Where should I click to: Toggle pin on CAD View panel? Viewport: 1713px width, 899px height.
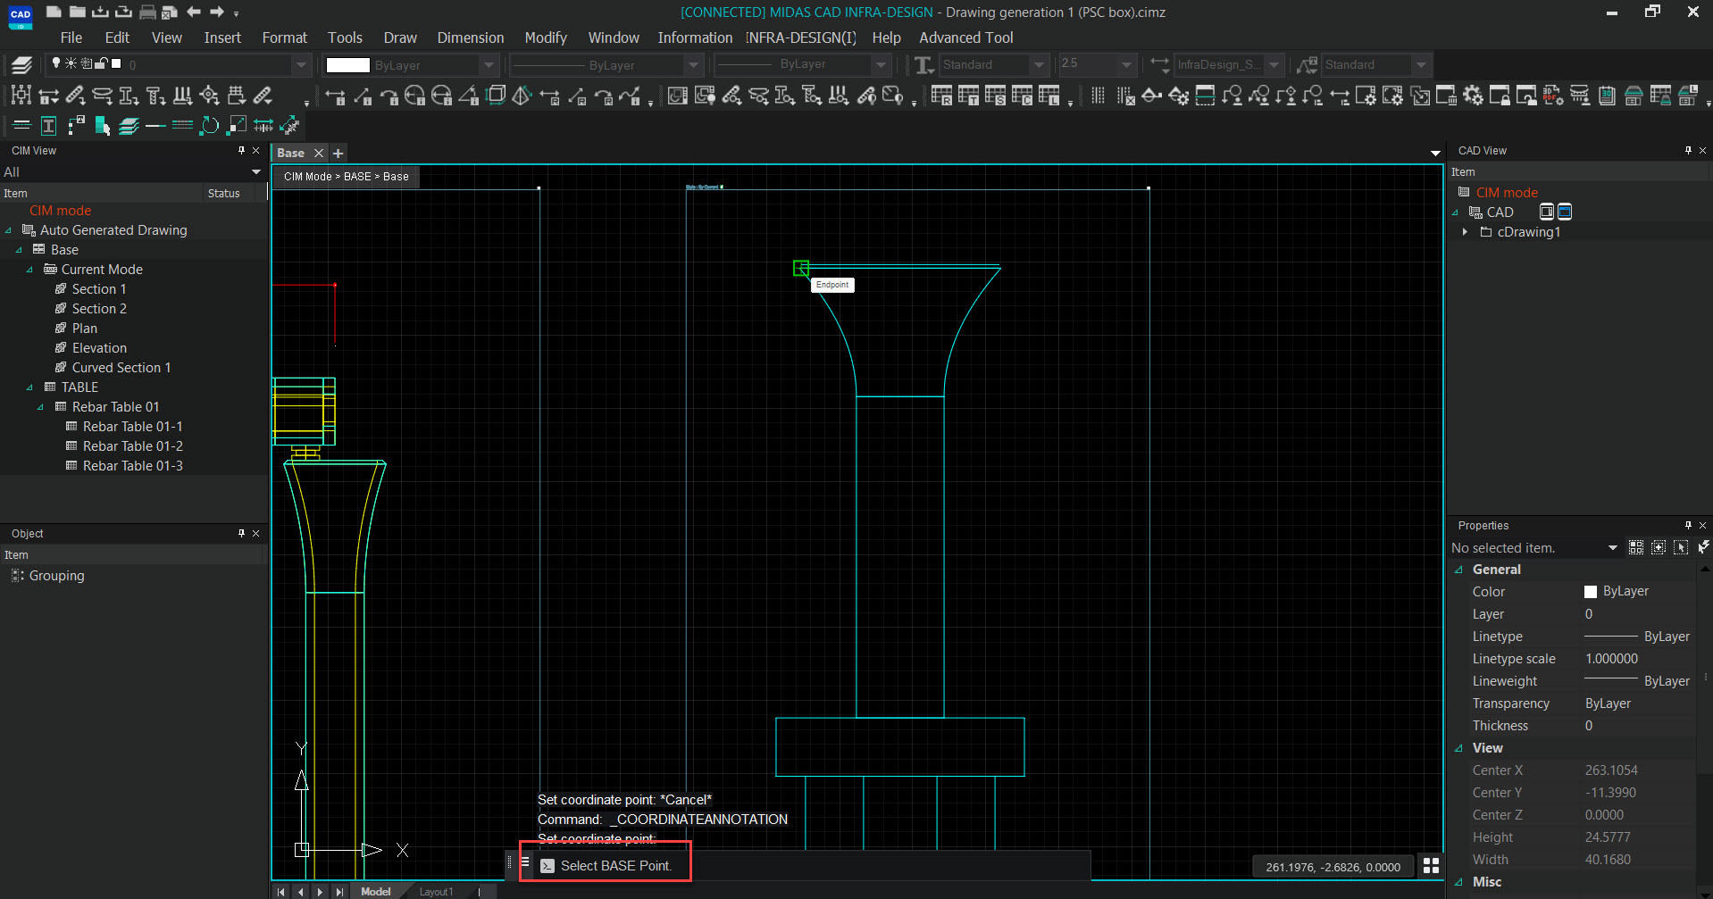click(x=1688, y=150)
